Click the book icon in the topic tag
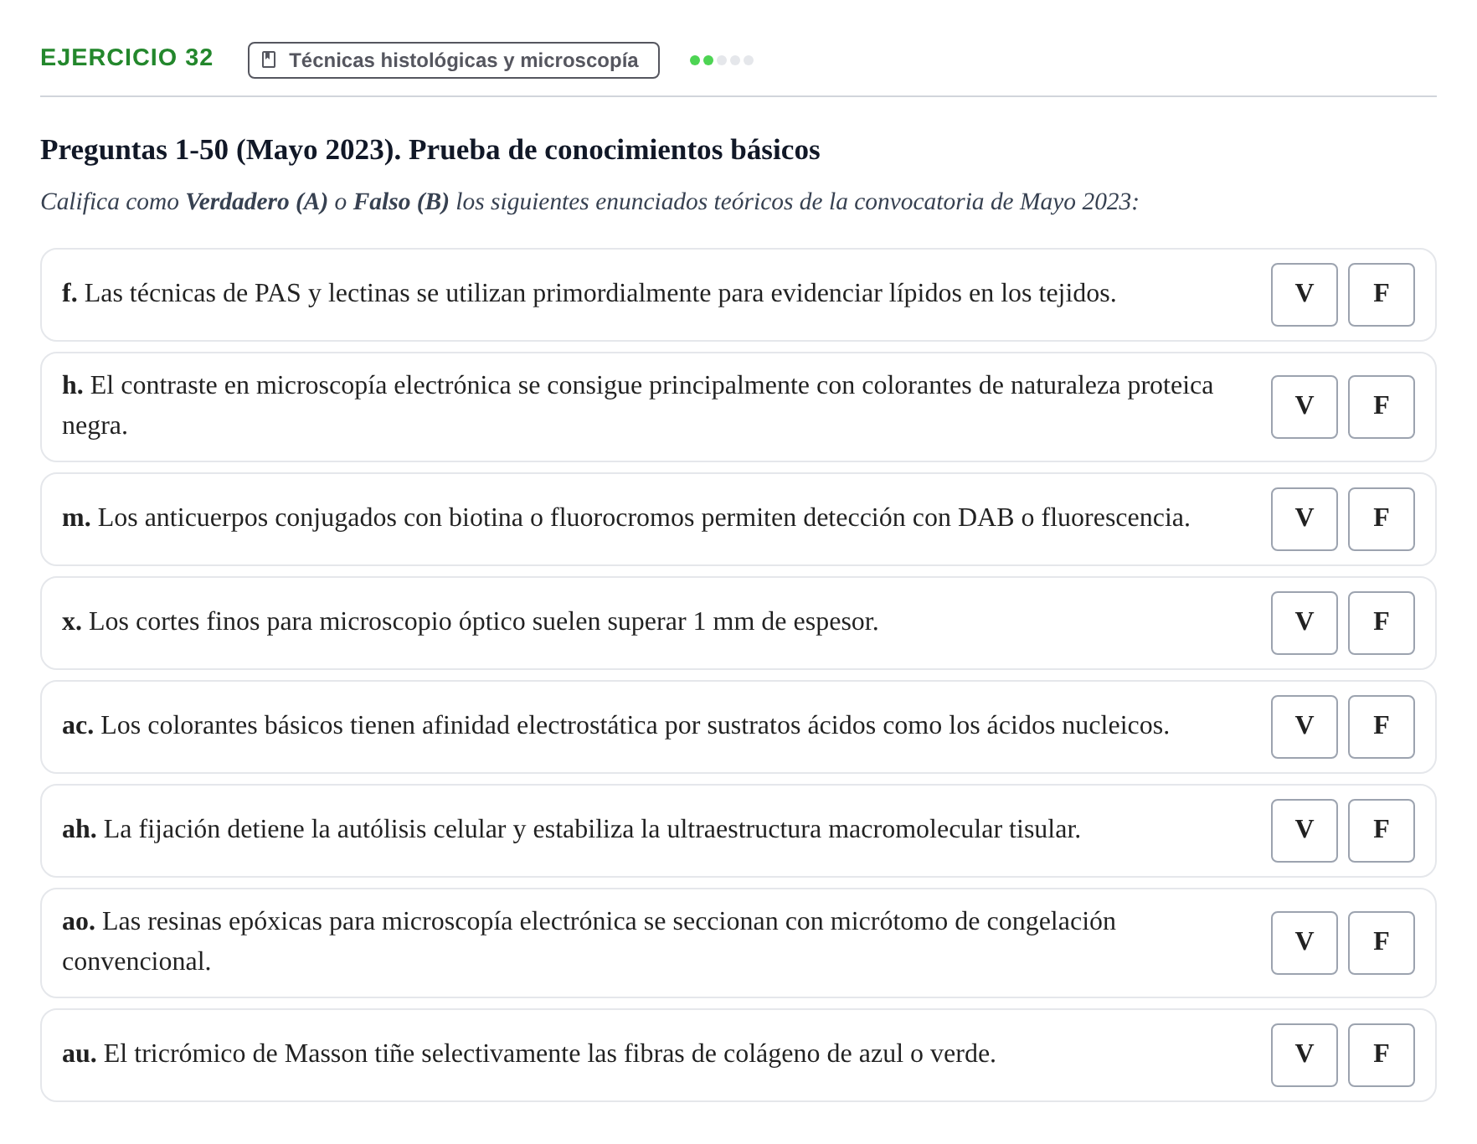The height and width of the screenshot is (1144, 1477). (269, 60)
